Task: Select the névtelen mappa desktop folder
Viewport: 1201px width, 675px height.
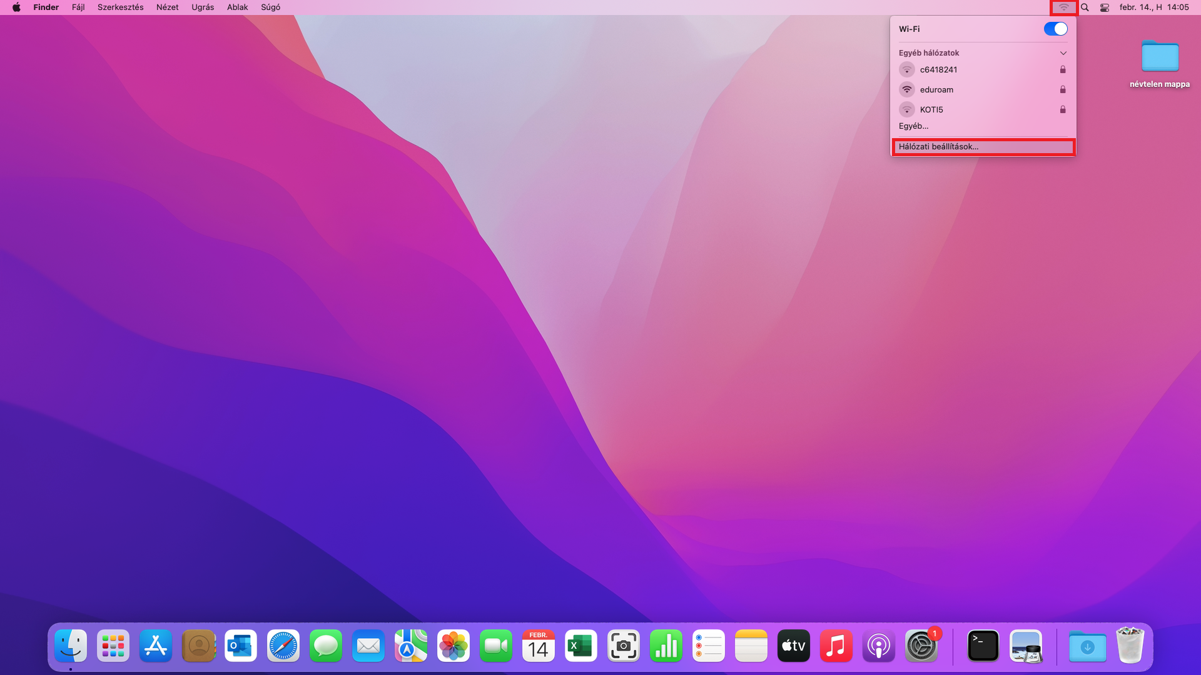Action: point(1160,57)
